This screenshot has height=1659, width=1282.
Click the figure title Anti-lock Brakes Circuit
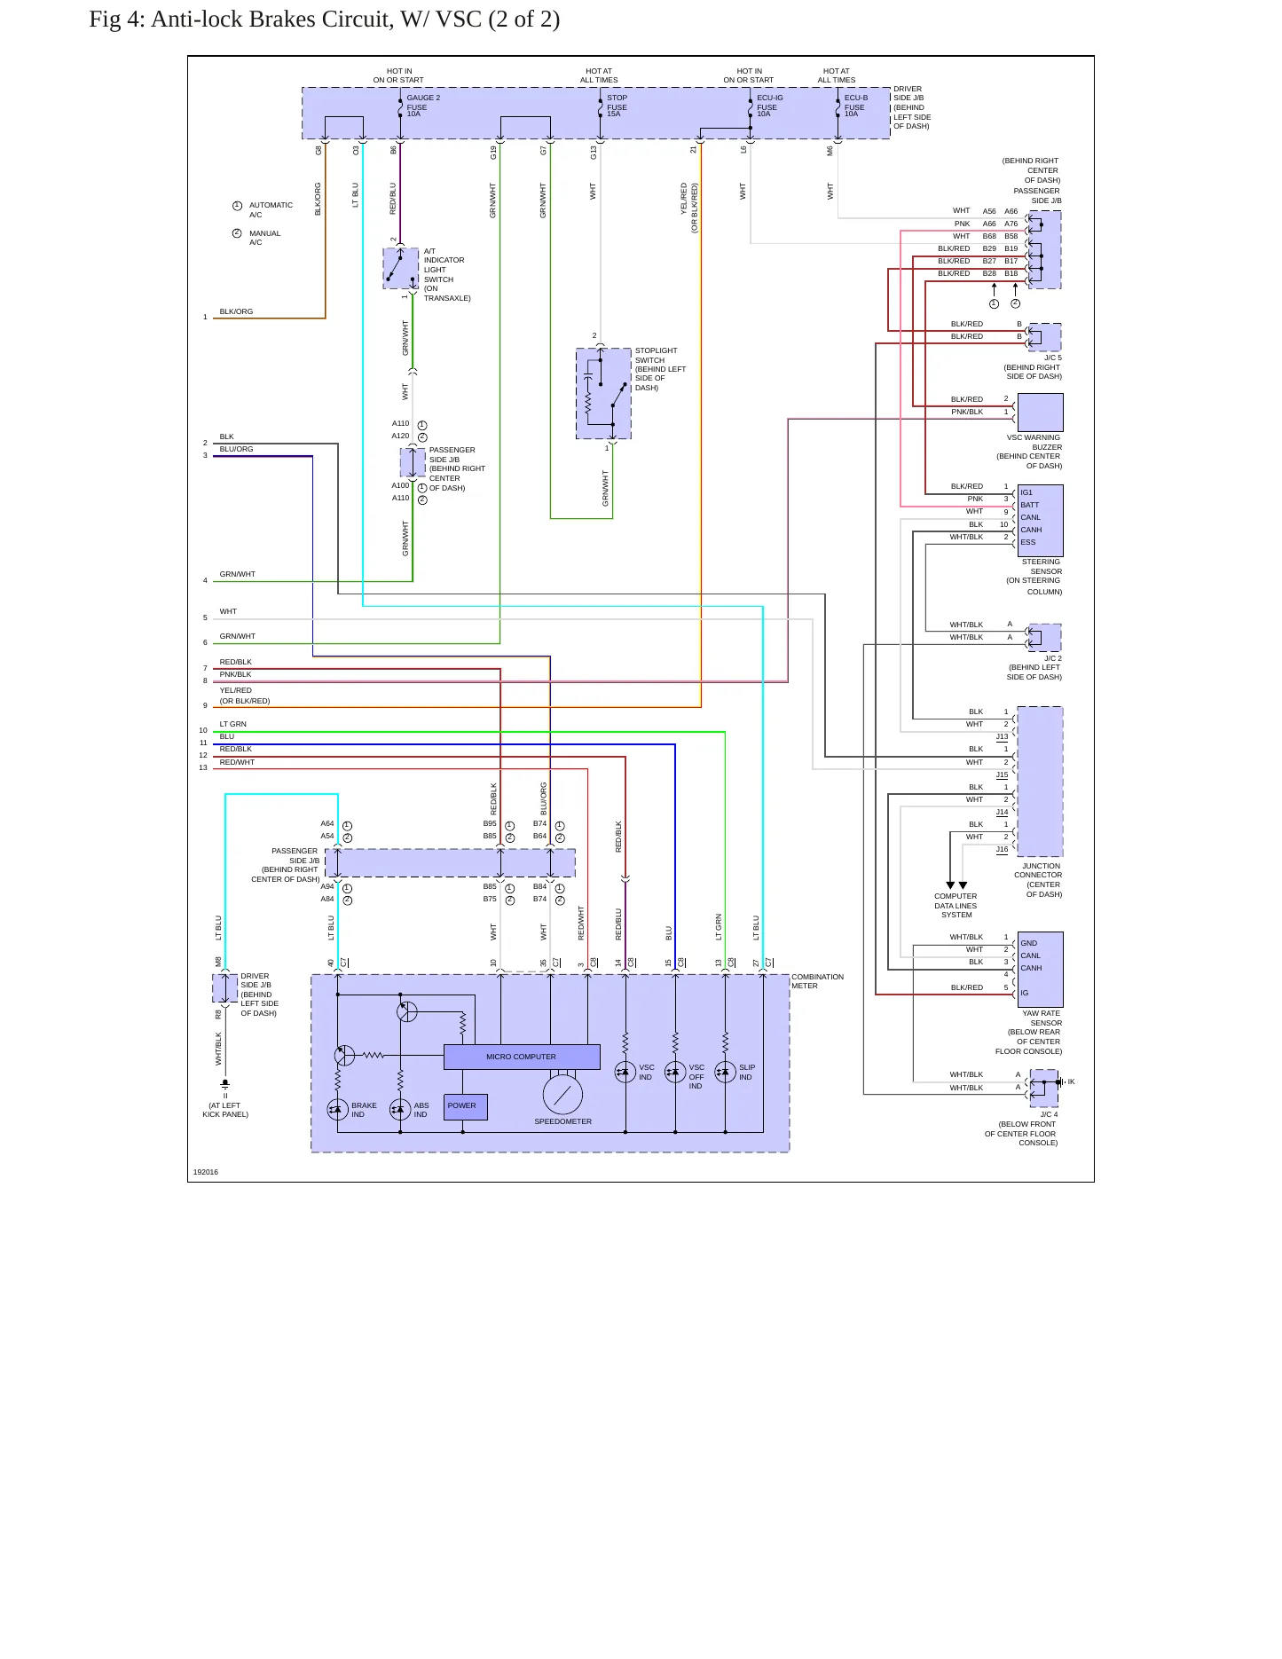coord(325,20)
